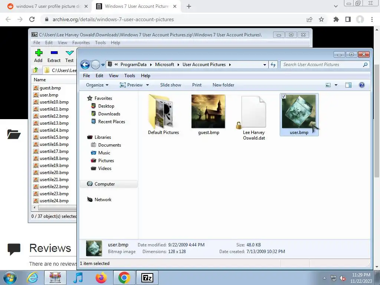Open the Organize dropdown

click(97, 85)
